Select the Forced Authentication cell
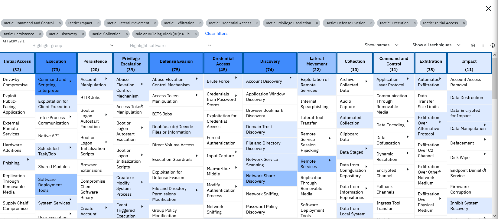Screen dimensions: 498x219 tap(223, 140)
